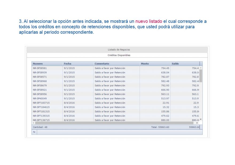Click the vertical scrollbar down arrow
The height and width of the screenshot is (165, 235).
coord(201,119)
